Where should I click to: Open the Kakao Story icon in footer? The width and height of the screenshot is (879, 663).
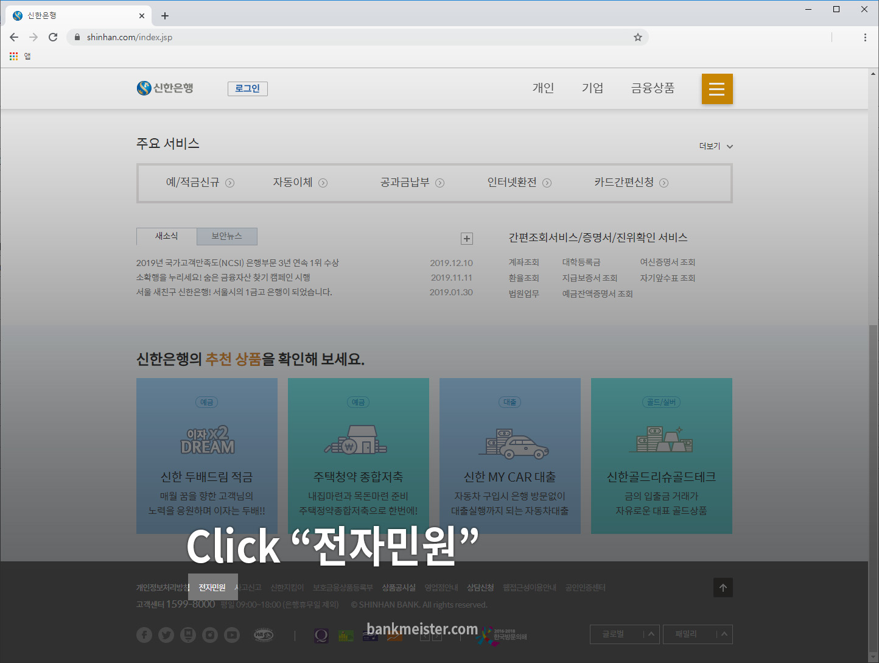coord(188,635)
